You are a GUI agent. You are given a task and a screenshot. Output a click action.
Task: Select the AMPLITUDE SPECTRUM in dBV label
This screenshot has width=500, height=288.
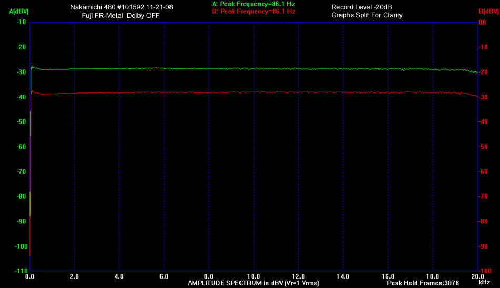253,283
